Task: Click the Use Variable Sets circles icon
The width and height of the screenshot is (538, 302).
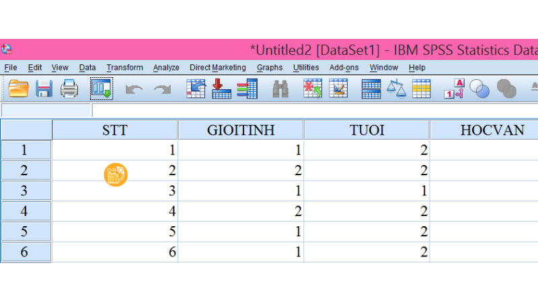Action: pyautogui.click(x=479, y=89)
